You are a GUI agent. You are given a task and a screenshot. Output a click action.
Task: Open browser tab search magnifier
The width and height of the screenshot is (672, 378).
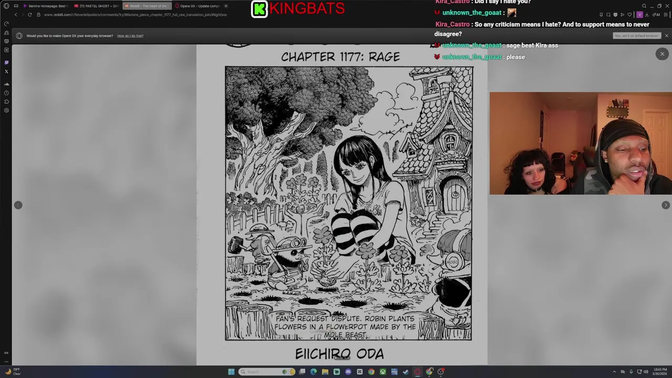[x=644, y=6]
